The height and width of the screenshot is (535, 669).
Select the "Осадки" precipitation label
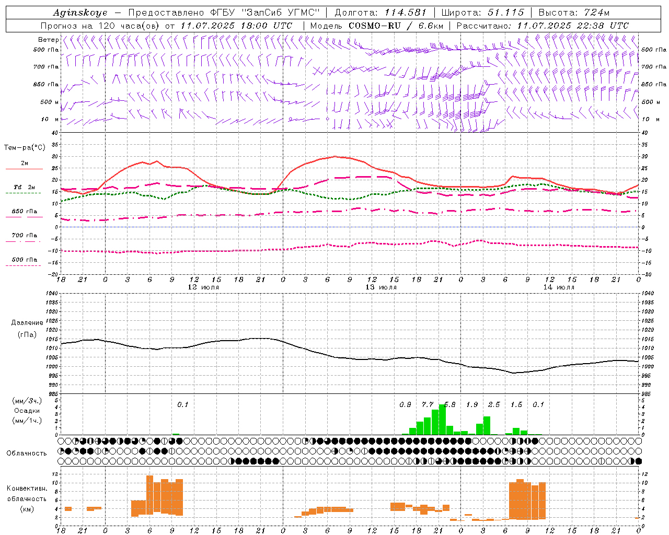27,411
